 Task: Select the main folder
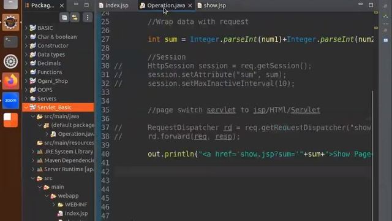pyautogui.click(x=54, y=187)
